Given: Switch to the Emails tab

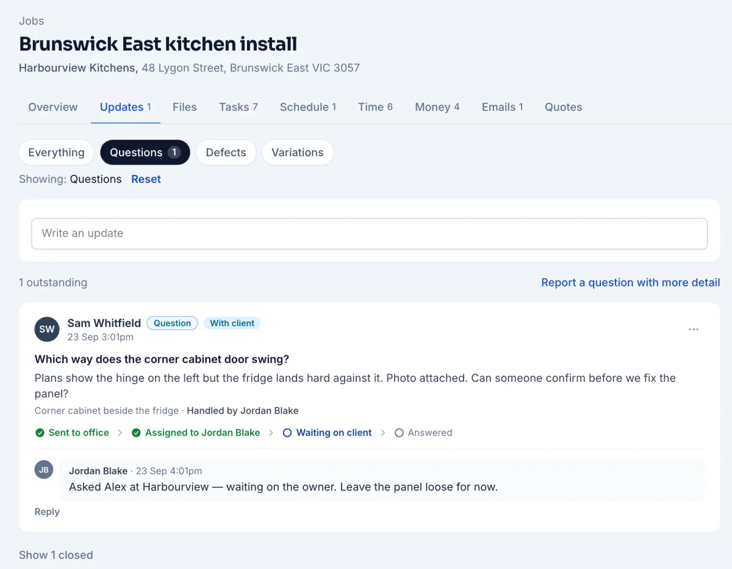Looking at the screenshot, I should pos(503,107).
